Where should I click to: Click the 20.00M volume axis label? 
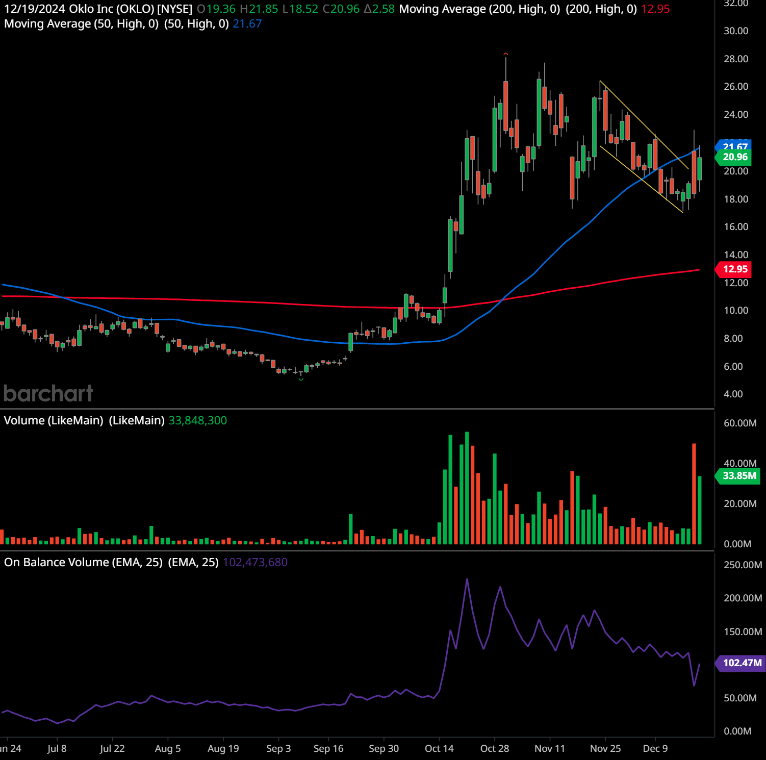tap(740, 504)
